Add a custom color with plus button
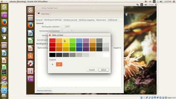This screenshot has width=176, height=99. pos(52,64)
